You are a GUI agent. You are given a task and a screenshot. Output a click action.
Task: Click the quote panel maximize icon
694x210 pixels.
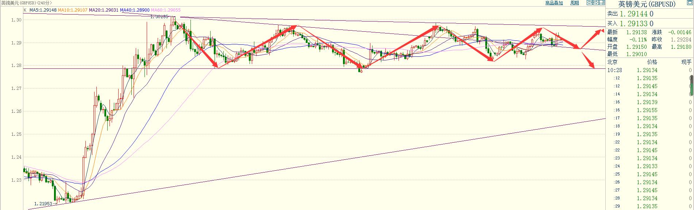690,3
